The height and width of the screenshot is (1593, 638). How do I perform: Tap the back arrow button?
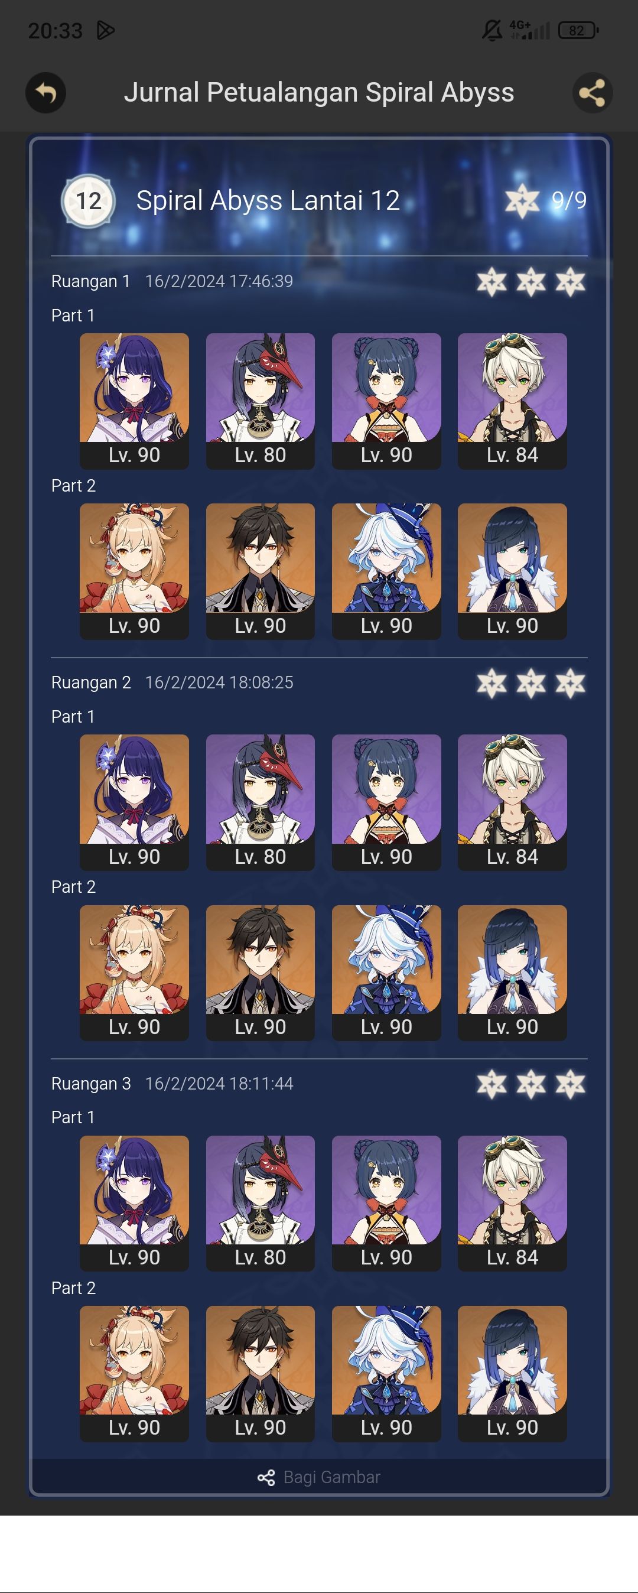[x=45, y=93]
